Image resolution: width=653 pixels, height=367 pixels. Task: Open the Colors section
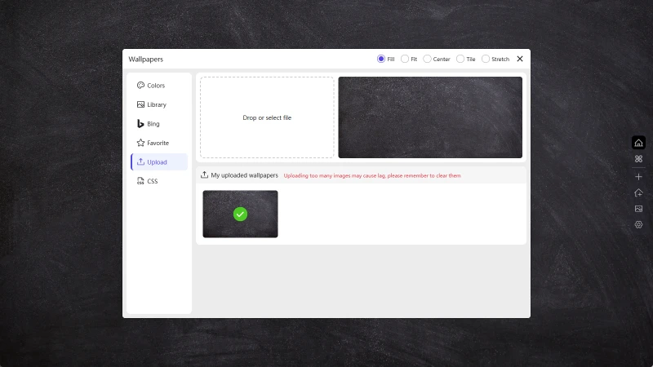[159, 86]
